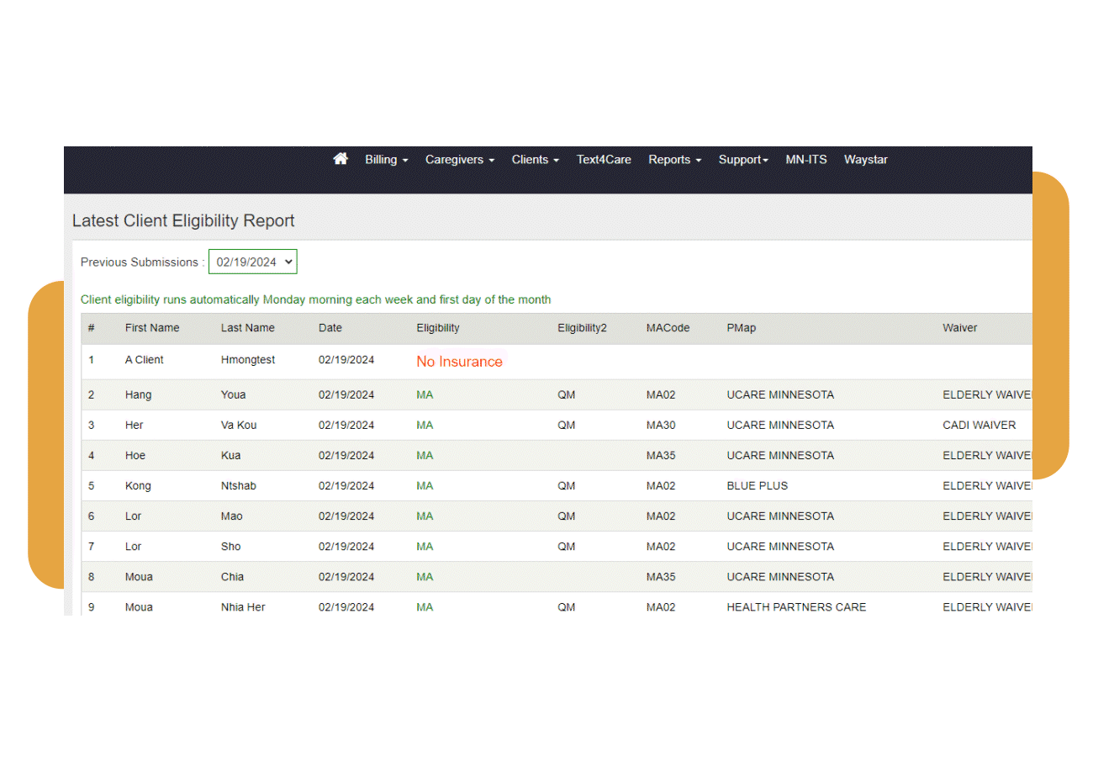The image size is (1093, 762).
Task: Open the Reports menu
Action: (674, 160)
